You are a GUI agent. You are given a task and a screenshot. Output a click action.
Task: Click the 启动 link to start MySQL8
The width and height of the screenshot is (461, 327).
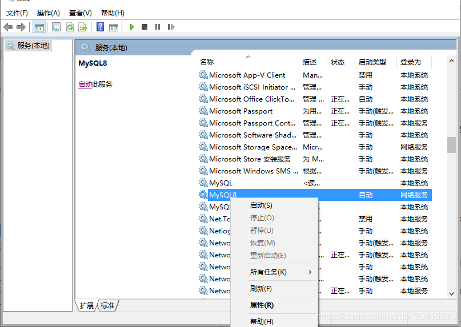click(85, 84)
